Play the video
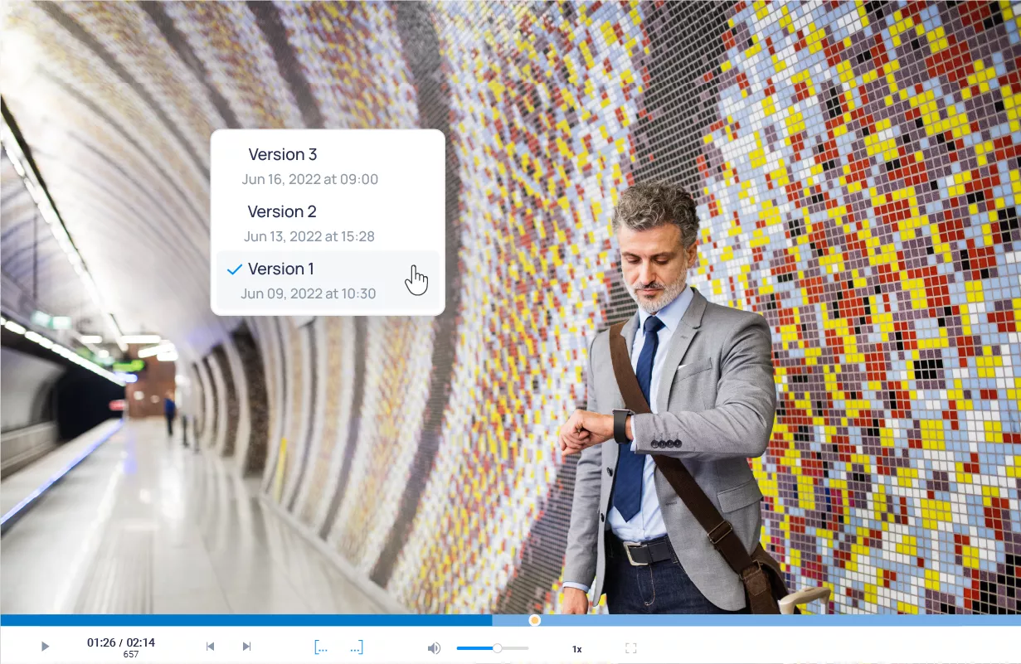The image size is (1021, 664). click(46, 647)
